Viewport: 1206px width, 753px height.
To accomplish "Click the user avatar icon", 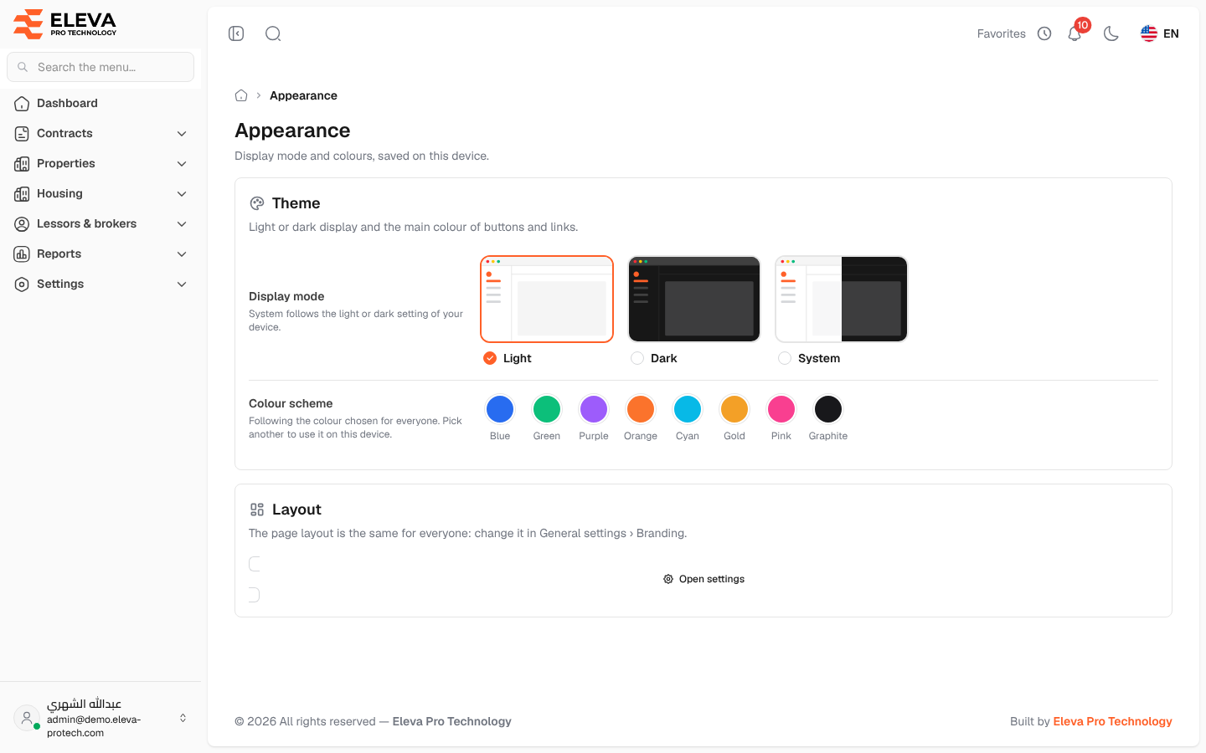I will point(27,718).
